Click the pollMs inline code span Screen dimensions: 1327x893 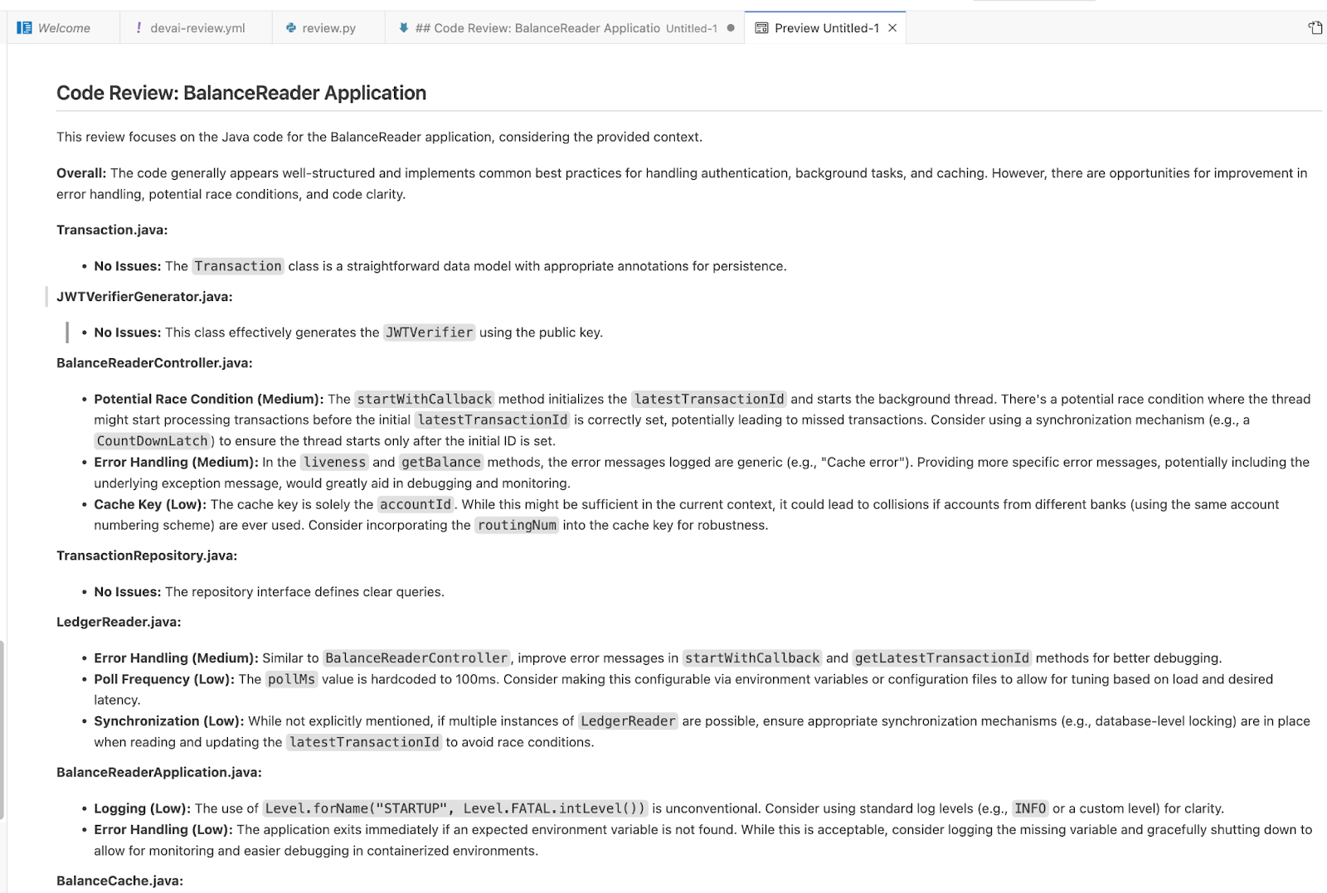tap(291, 679)
